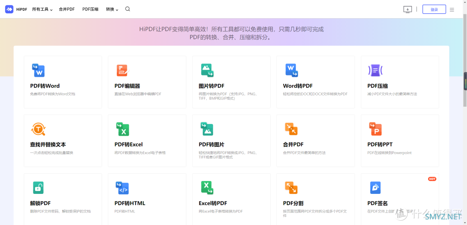Screen dimensions: 467x225
Task: Expand the 所有工具 dropdown menu
Action: [42, 10]
